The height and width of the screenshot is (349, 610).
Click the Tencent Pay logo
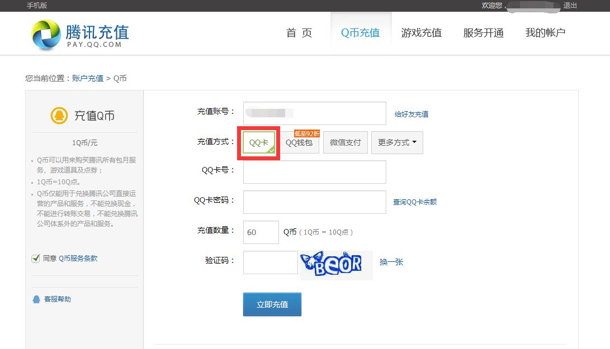(x=80, y=35)
